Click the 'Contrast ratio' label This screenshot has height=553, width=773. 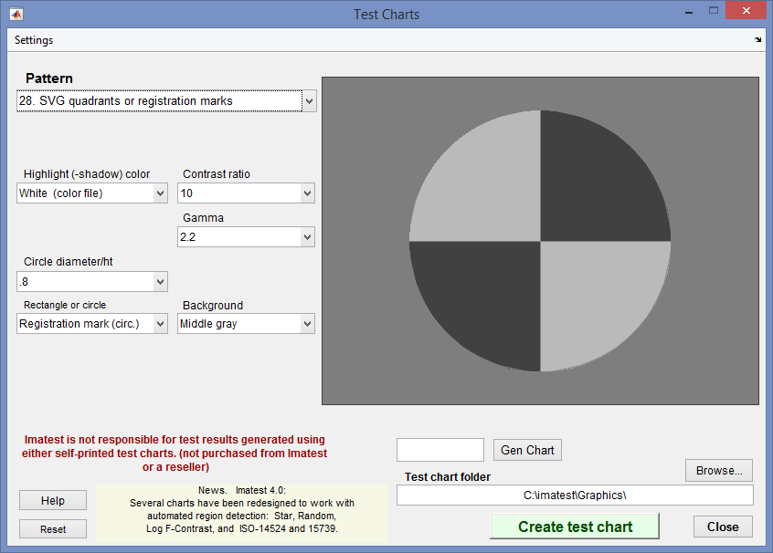tap(217, 173)
